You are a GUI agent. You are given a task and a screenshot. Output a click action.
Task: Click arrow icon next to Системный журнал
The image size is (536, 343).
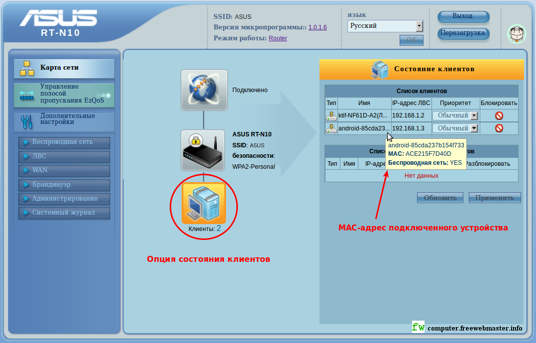pos(26,213)
